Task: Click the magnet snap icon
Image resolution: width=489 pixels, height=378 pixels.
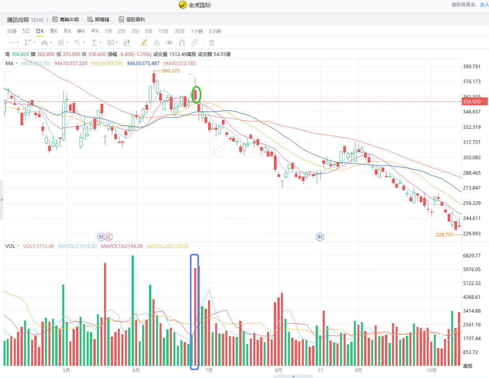Action: pyautogui.click(x=182, y=43)
